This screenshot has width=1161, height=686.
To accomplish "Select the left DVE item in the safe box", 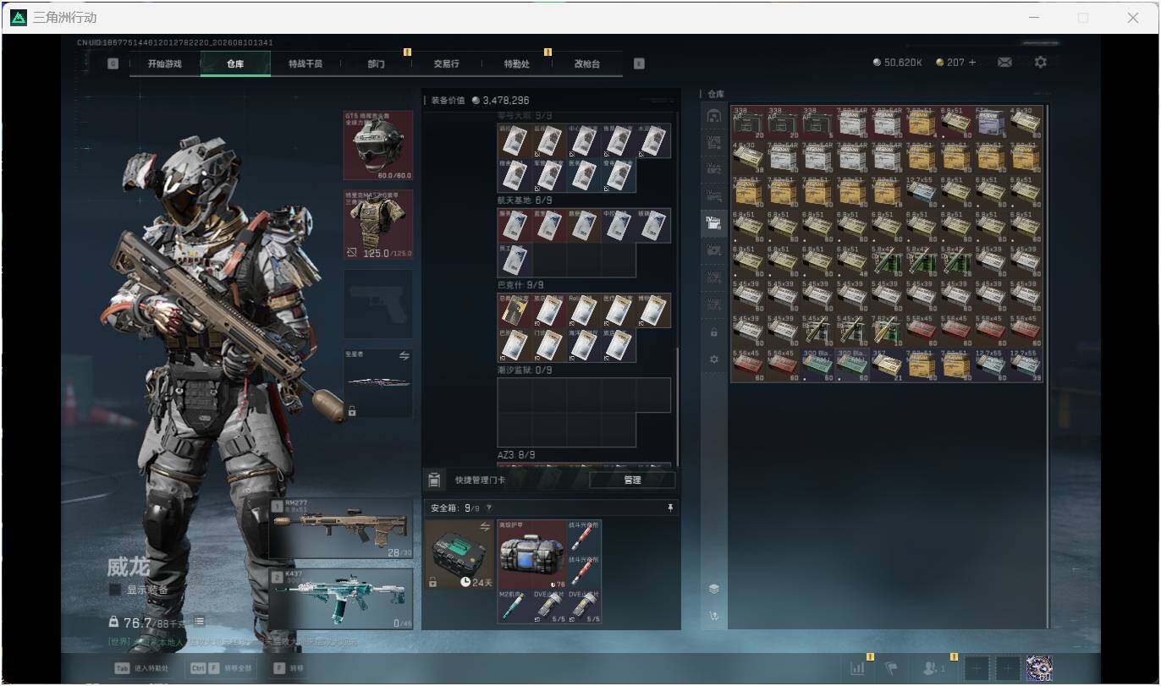I will [549, 606].
